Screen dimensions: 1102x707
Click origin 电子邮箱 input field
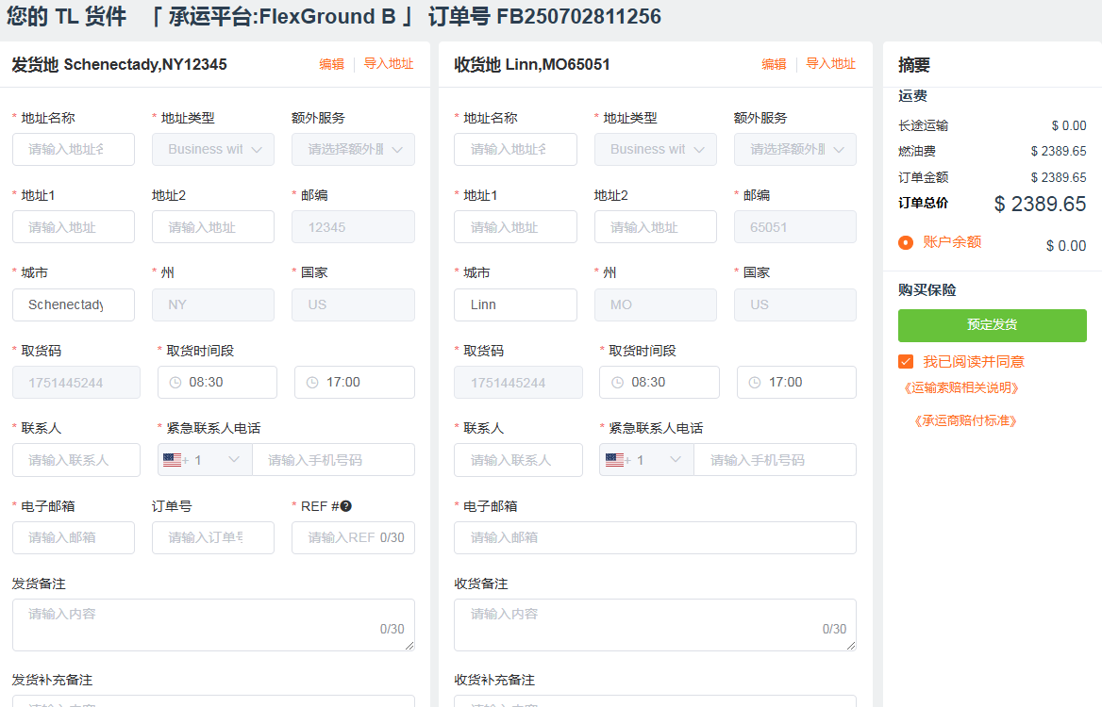pos(73,538)
